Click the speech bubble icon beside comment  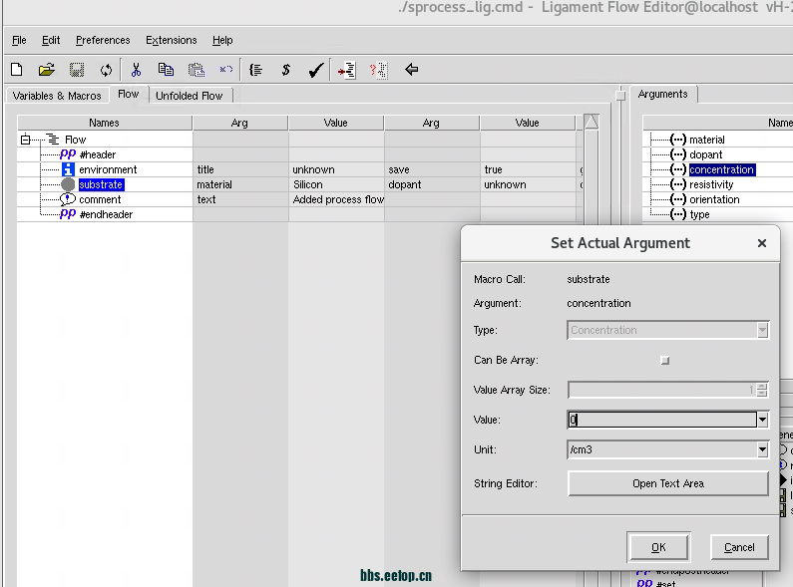(x=68, y=199)
